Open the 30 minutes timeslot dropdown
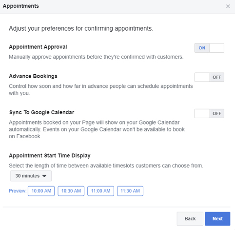235x230 pixels. click(x=31, y=176)
